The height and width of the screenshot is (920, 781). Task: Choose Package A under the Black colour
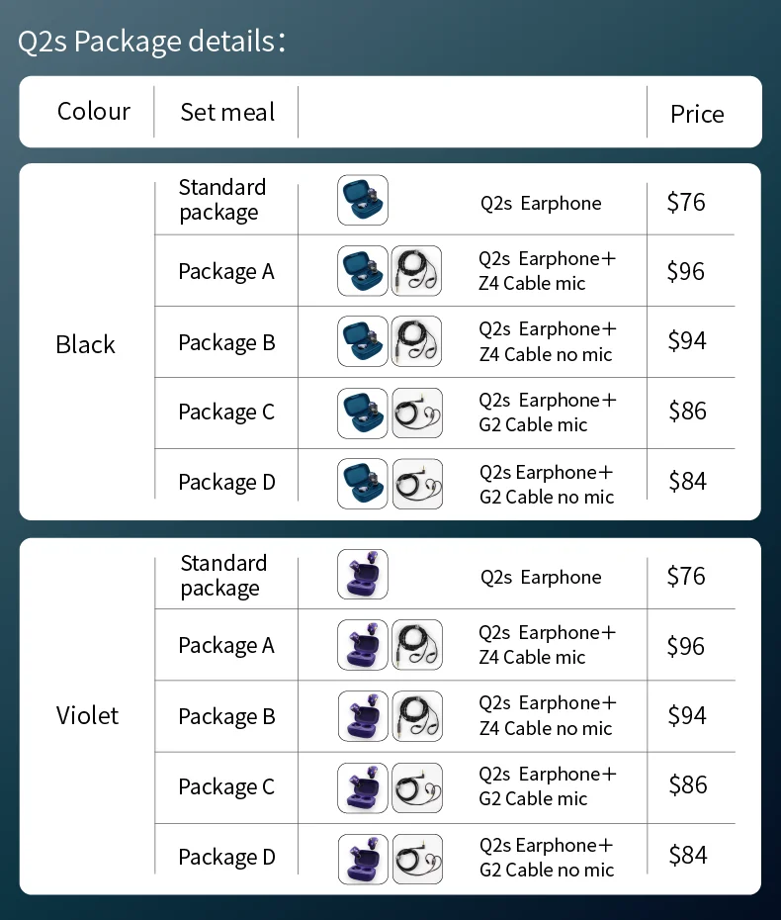[226, 271]
